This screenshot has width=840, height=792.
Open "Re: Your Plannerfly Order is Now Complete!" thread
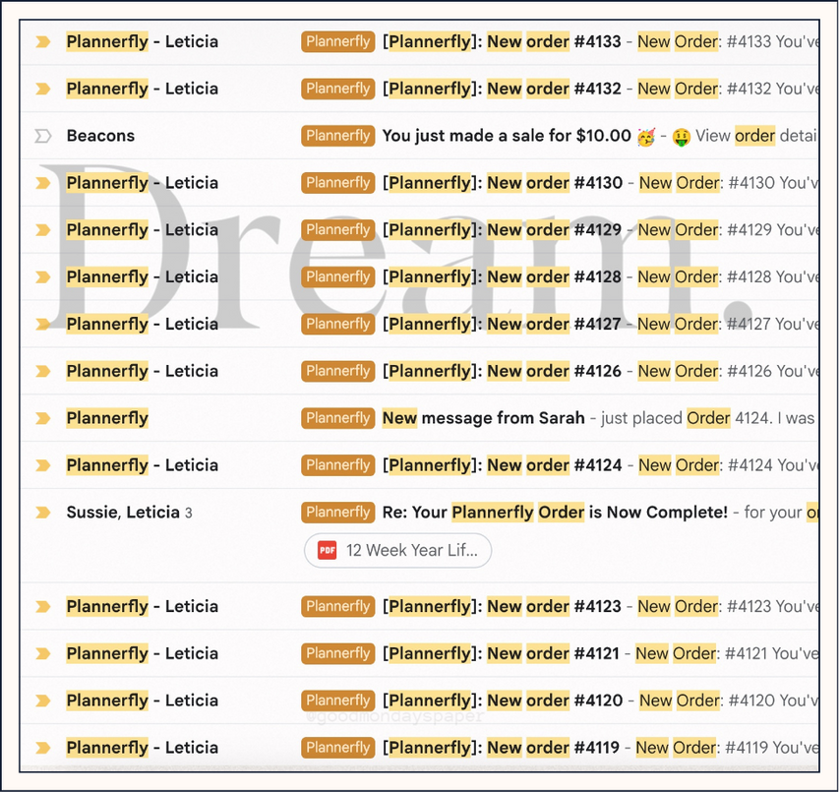555,513
